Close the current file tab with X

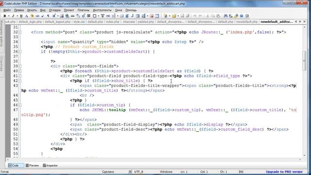click(305, 21)
